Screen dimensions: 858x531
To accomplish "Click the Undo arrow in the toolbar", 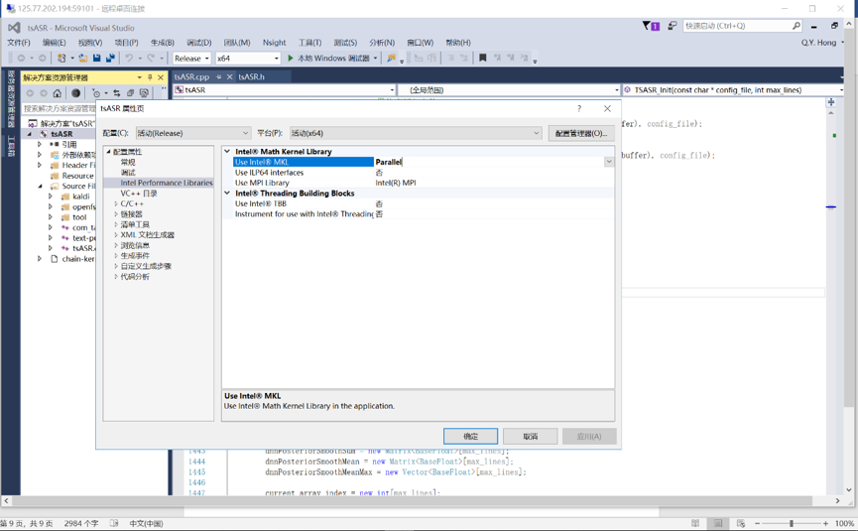I will pos(129,58).
